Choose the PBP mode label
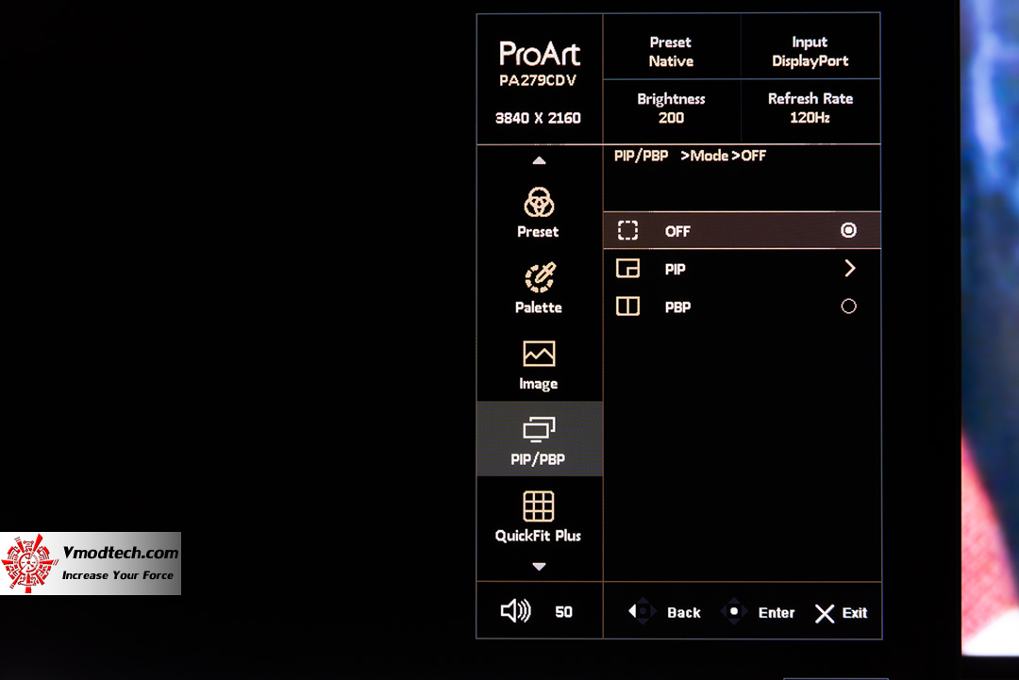The height and width of the screenshot is (680, 1019). (677, 307)
